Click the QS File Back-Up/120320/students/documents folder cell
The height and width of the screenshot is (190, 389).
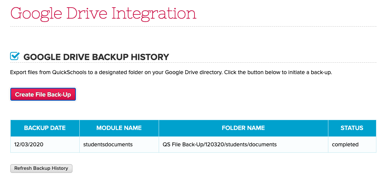(x=243, y=144)
